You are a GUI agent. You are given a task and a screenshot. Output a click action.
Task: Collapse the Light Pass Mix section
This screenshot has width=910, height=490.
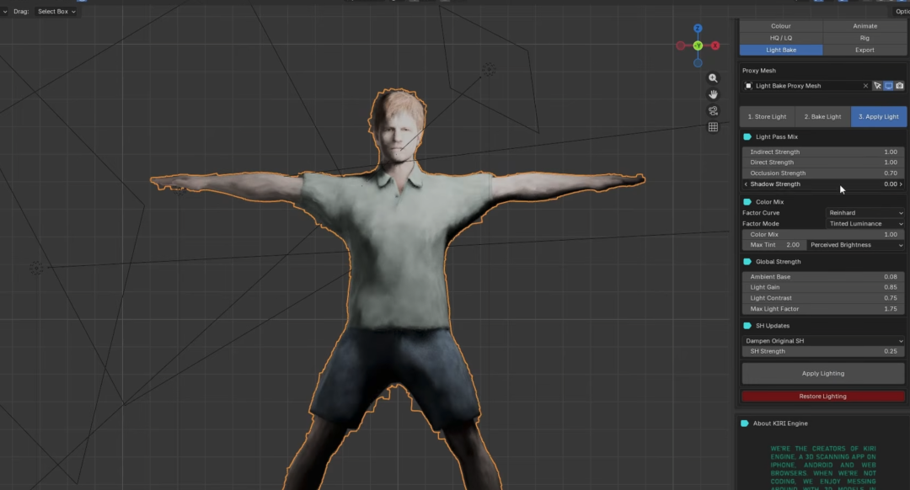point(777,137)
